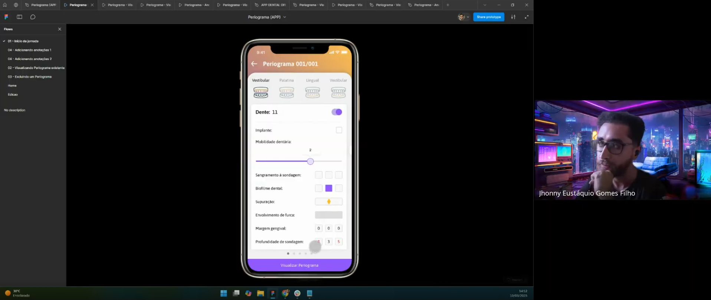This screenshot has height=300, width=711.
Task: Open the comments bubble icon
Action: click(x=33, y=17)
